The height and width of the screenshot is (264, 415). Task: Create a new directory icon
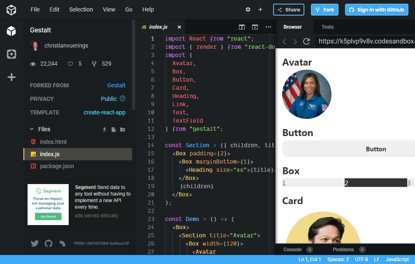(x=123, y=129)
